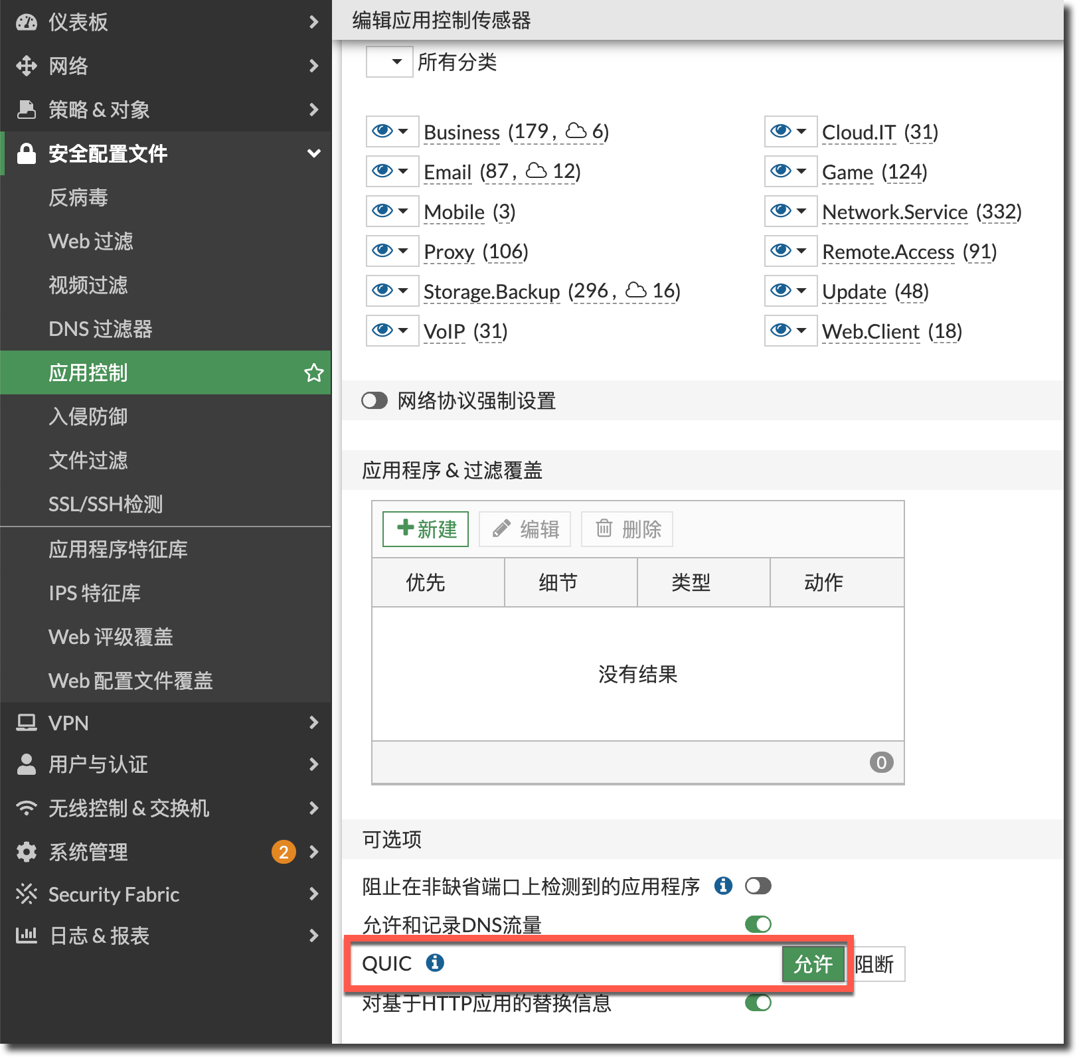Open the Business category action dropdown

pos(392,131)
